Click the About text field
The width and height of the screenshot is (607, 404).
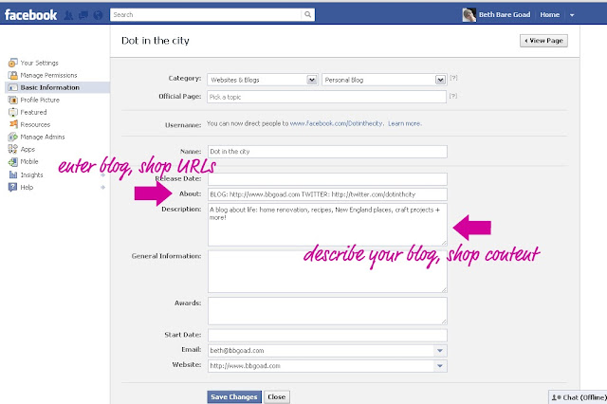point(327,194)
